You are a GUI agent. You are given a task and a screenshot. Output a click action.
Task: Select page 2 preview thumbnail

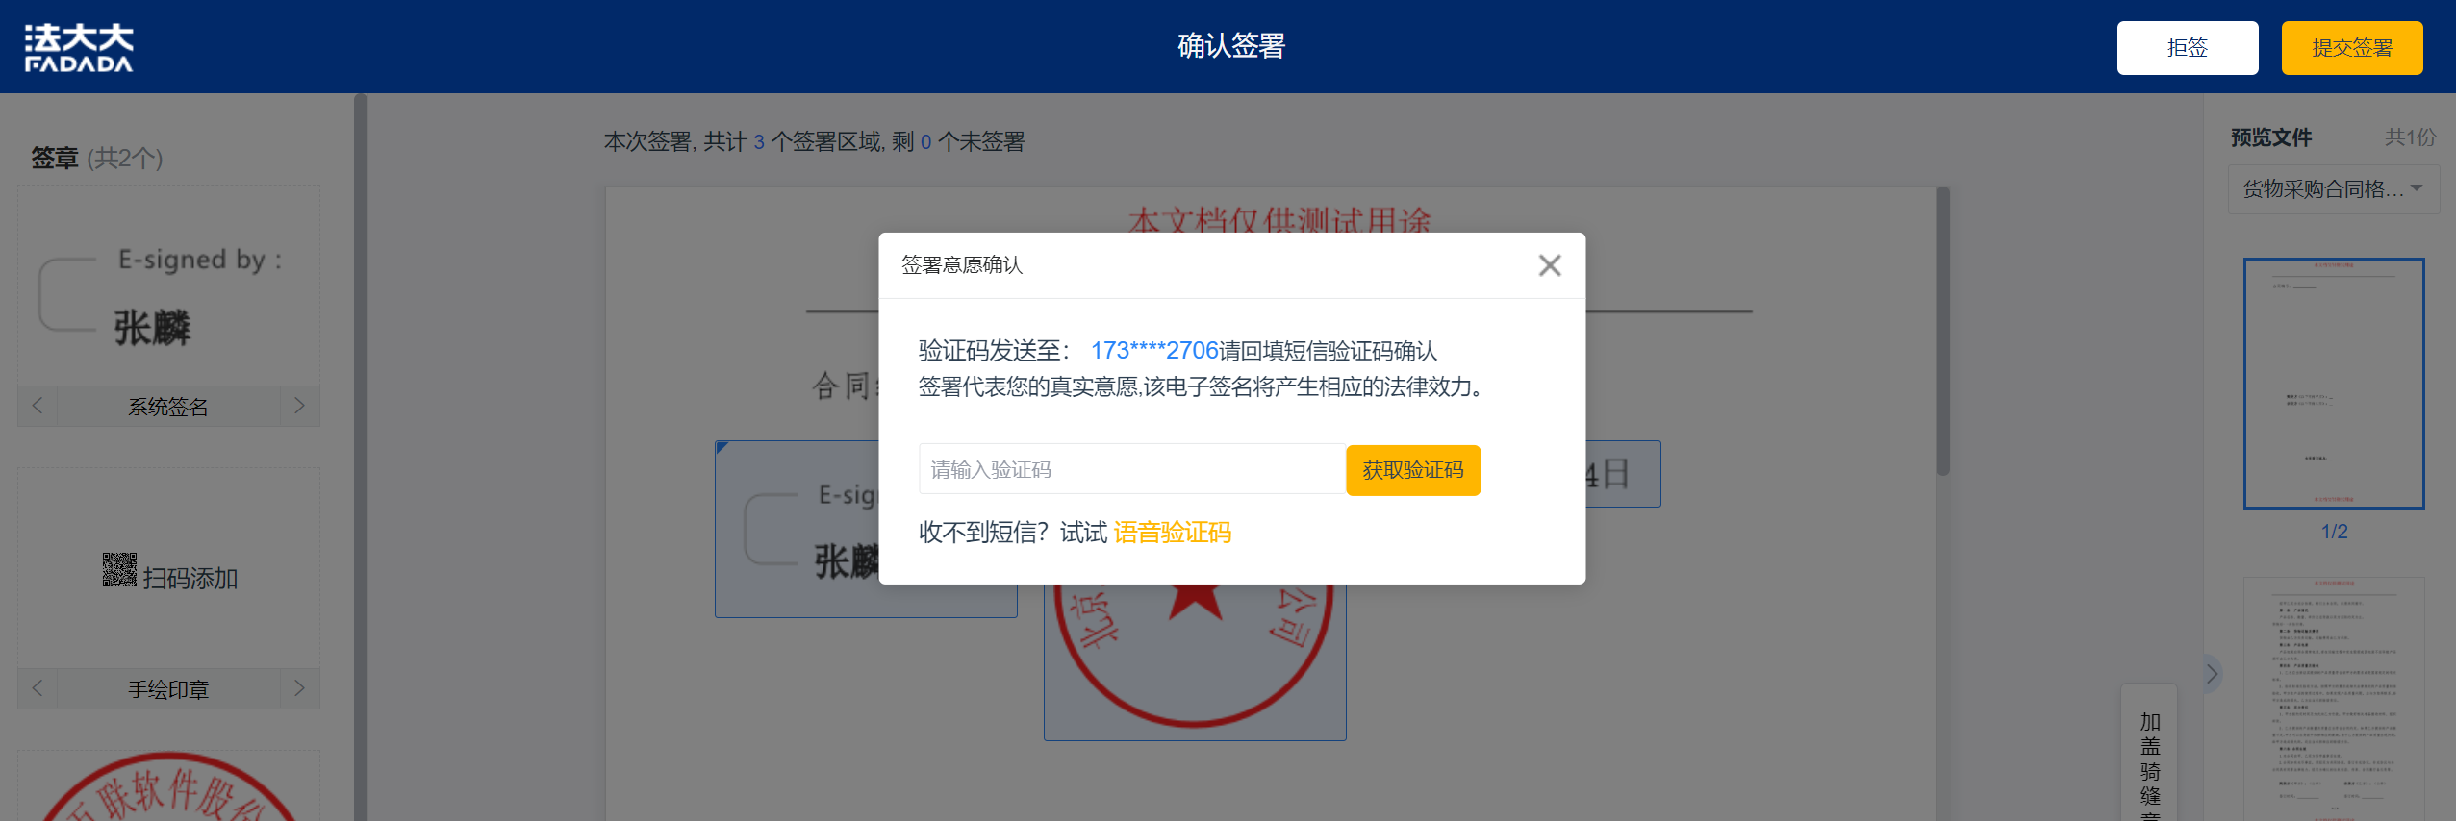[2333, 699]
